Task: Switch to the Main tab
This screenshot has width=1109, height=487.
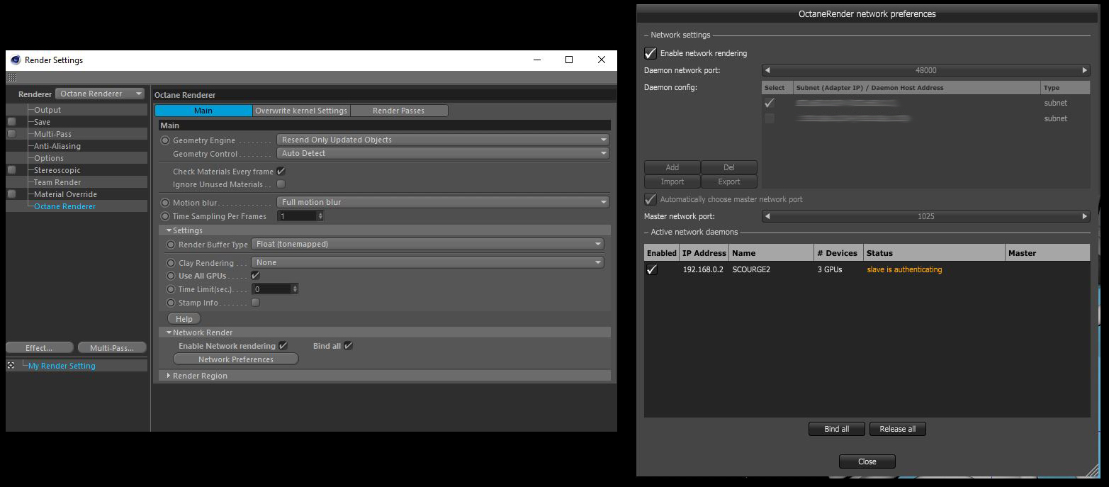Action: pyautogui.click(x=203, y=111)
